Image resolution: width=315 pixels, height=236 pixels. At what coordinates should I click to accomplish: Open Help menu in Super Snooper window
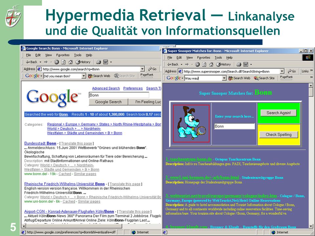229,58
